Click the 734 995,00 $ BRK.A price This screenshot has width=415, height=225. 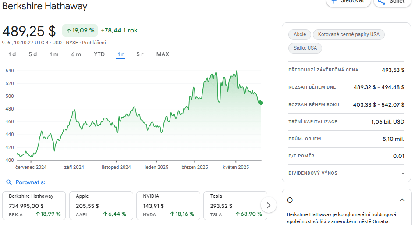[26, 206]
